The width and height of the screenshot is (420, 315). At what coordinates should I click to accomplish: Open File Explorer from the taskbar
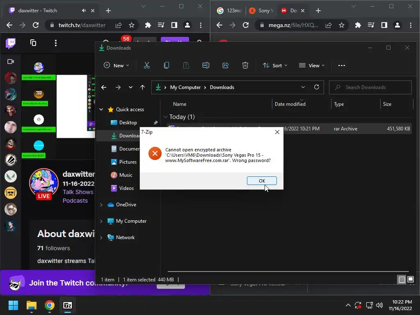pos(32,305)
